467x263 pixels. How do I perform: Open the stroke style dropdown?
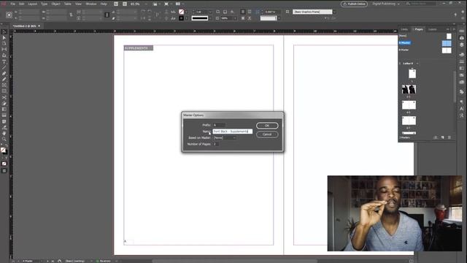pyautogui.click(x=210, y=18)
